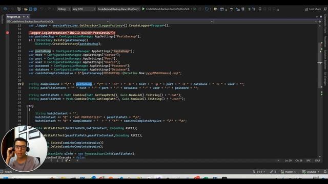The height and width of the screenshot is (184, 328).
Task: Open the 0/0 git push pull indicator
Action: 259,172
